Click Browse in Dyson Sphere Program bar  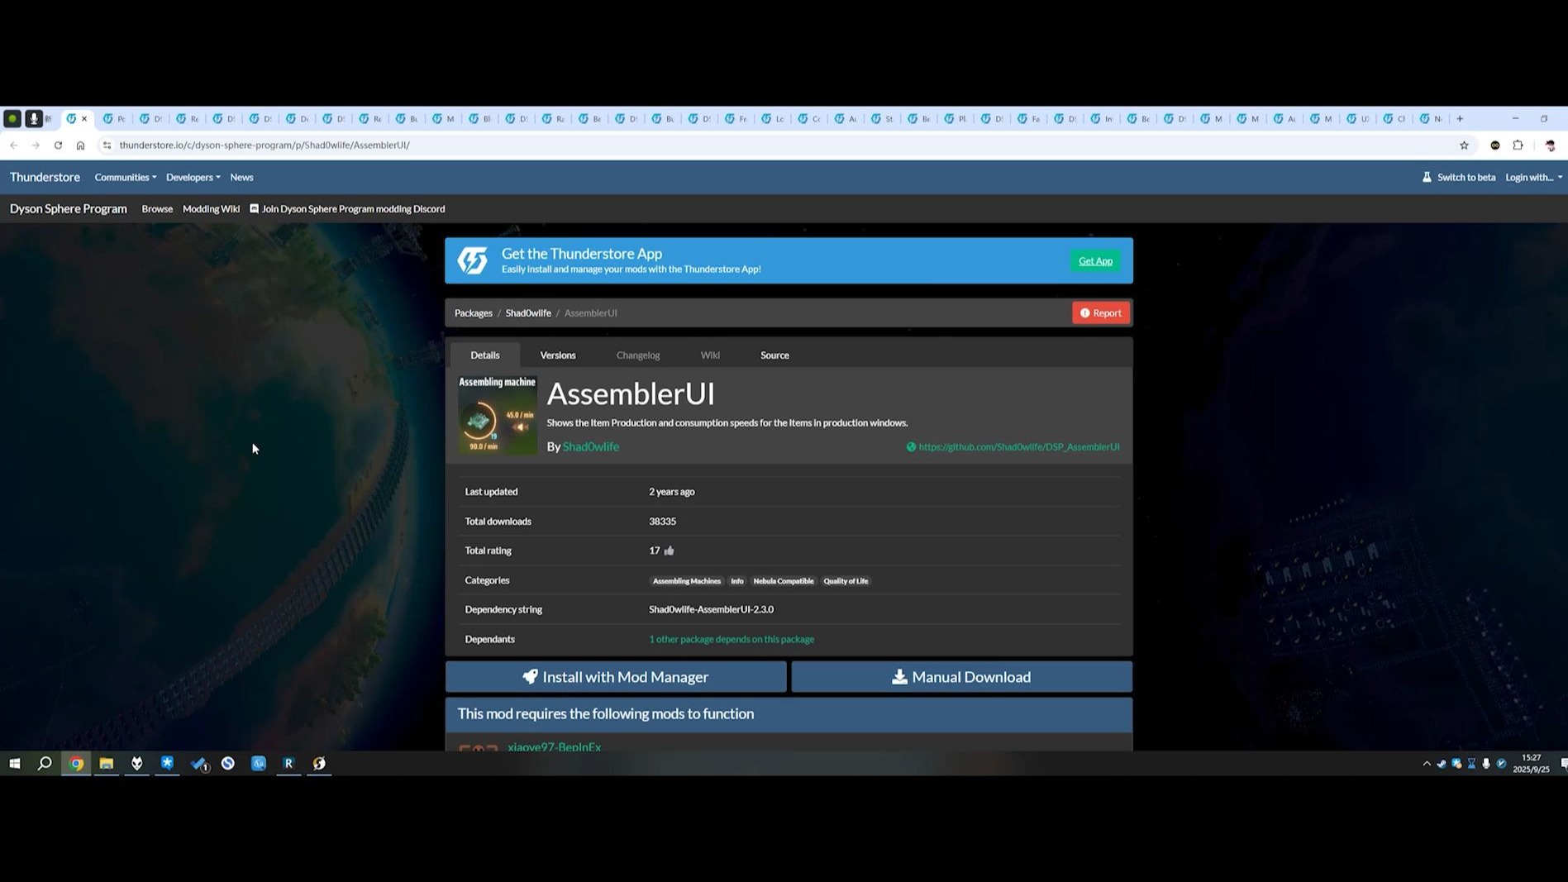pos(157,209)
